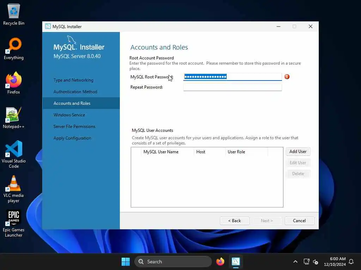Focus the Repeat Password field
The width and height of the screenshot is (361, 270).
click(233, 87)
